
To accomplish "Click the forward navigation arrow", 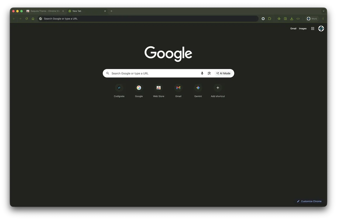I will [20, 19].
